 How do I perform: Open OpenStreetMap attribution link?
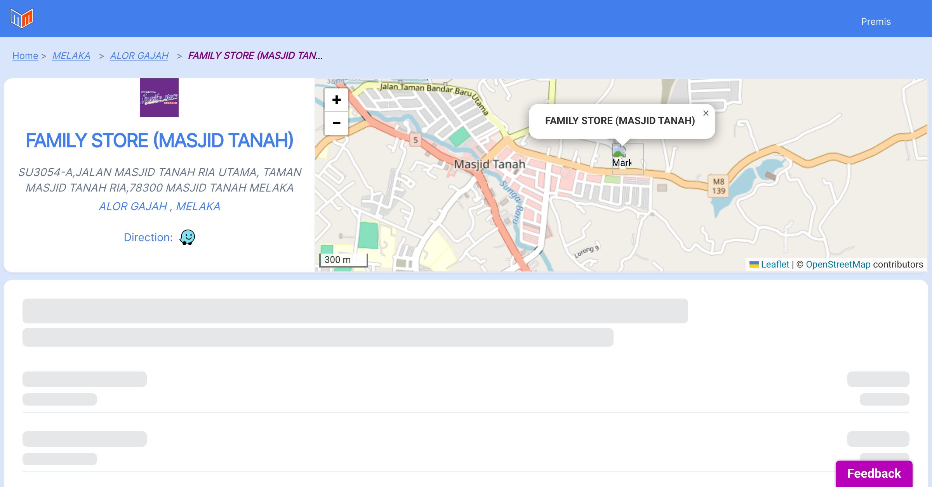pyautogui.click(x=838, y=264)
